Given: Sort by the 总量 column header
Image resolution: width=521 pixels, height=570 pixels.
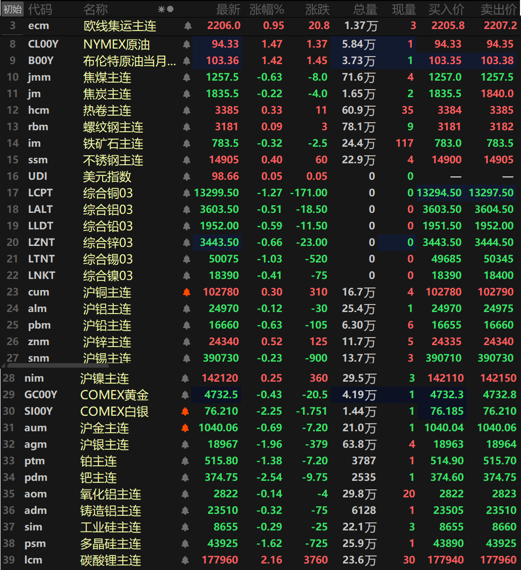Looking at the screenshot, I should coord(365,9).
